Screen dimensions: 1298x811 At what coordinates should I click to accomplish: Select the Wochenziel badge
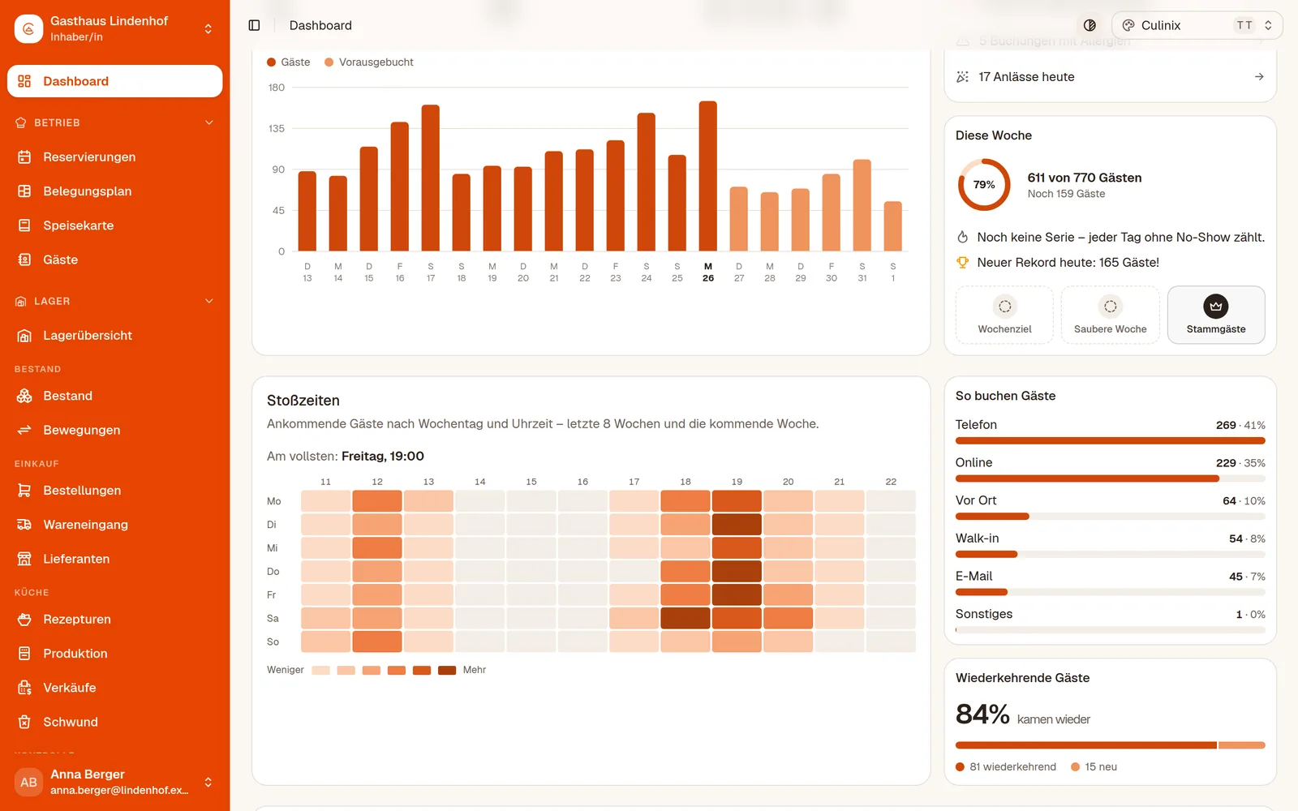(1004, 315)
